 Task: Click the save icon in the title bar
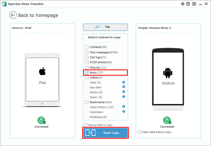[x=188, y=4]
